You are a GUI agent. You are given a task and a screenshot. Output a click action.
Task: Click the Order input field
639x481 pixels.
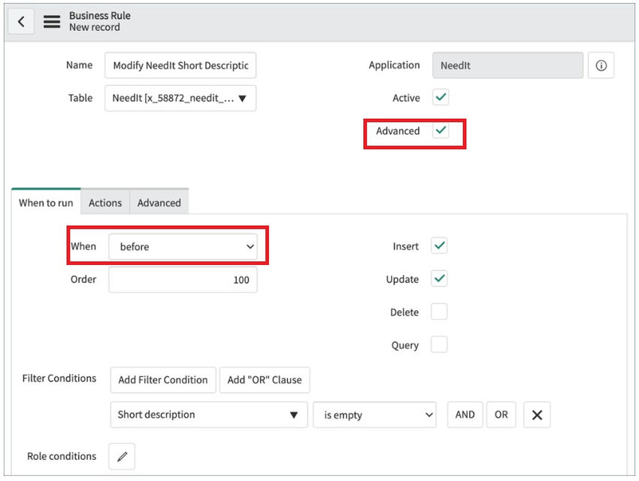click(183, 279)
